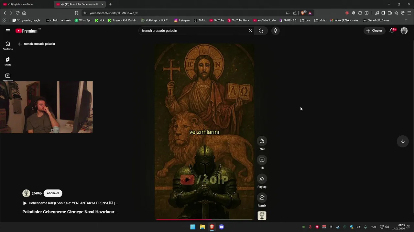
Task: Go back using arrow beside trench crusade paladin
Action: coord(20,44)
